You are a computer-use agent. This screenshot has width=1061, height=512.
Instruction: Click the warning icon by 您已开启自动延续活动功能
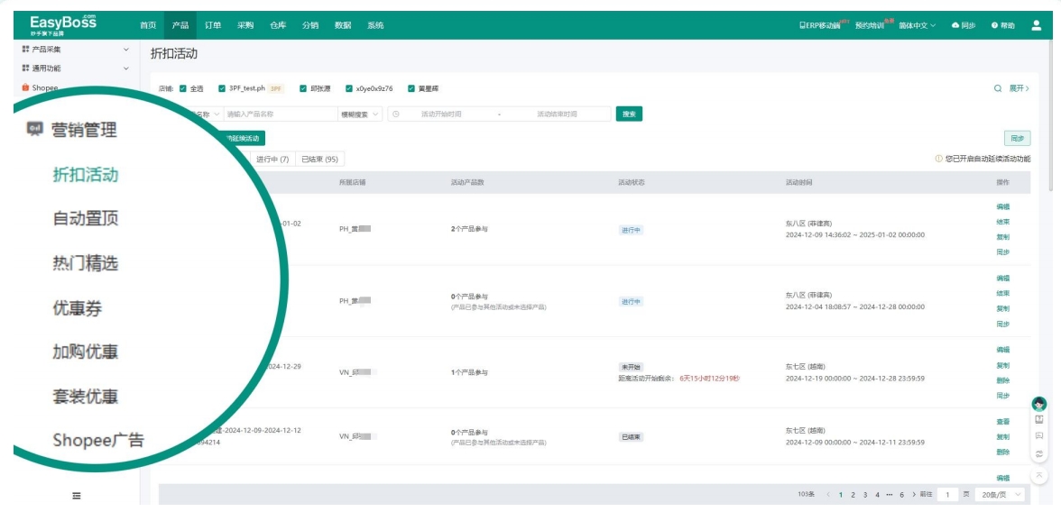pyautogui.click(x=938, y=159)
